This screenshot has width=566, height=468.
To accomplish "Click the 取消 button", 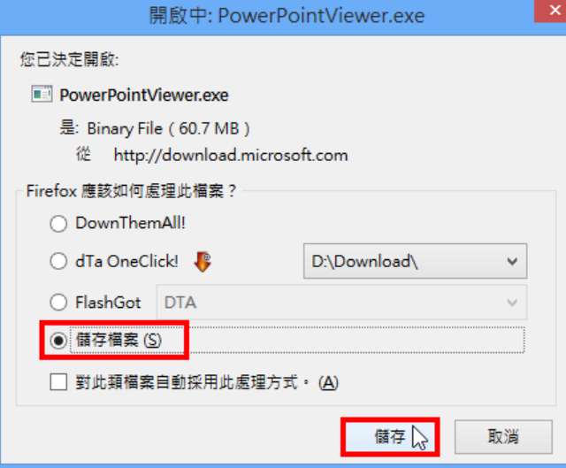I will (503, 437).
